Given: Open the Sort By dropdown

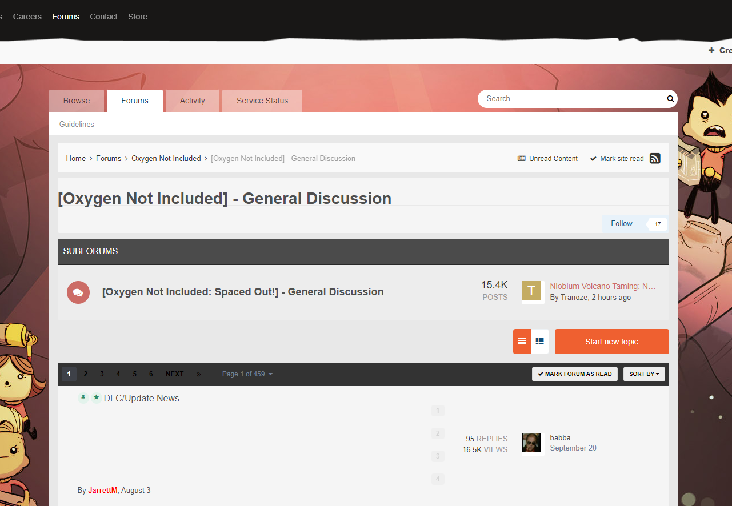Looking at the screenshot, I should click(x=644, y=374).
